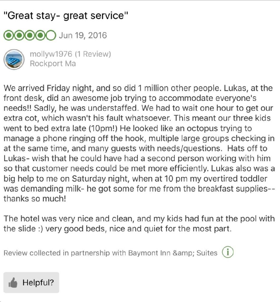Click the thumbs-up icon in Helpful button
This screenshot has width=280, height=302.
tap(13, 283)
